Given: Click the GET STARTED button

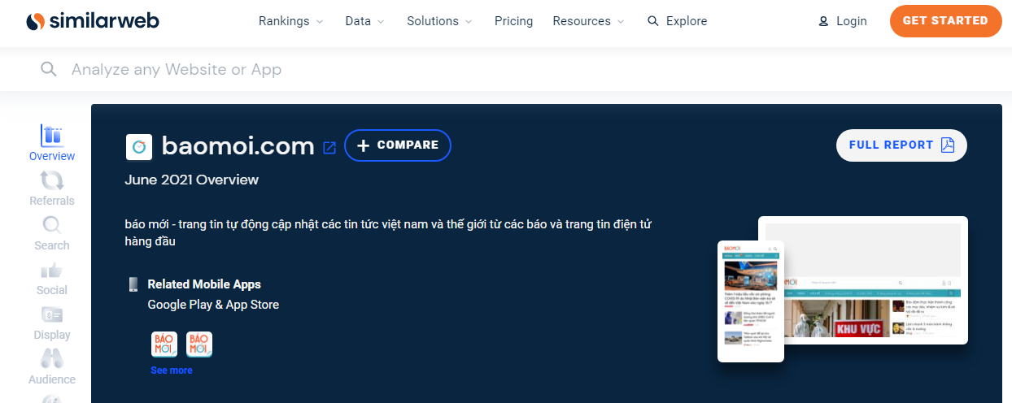Looking at the screenshot, I should (945, 21).
